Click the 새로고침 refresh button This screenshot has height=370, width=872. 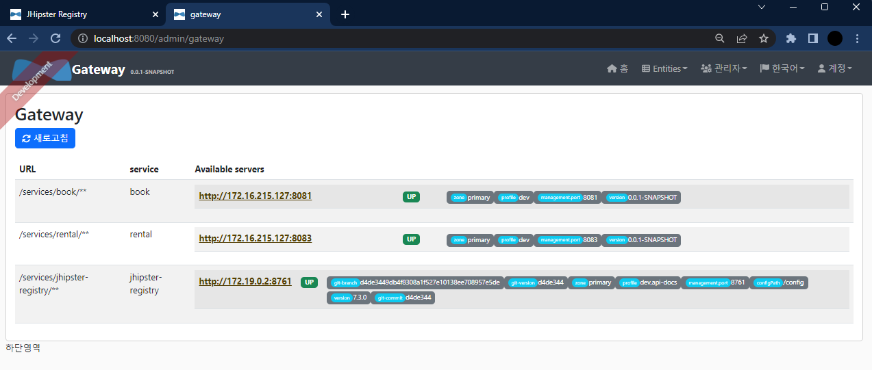(45, 138)
